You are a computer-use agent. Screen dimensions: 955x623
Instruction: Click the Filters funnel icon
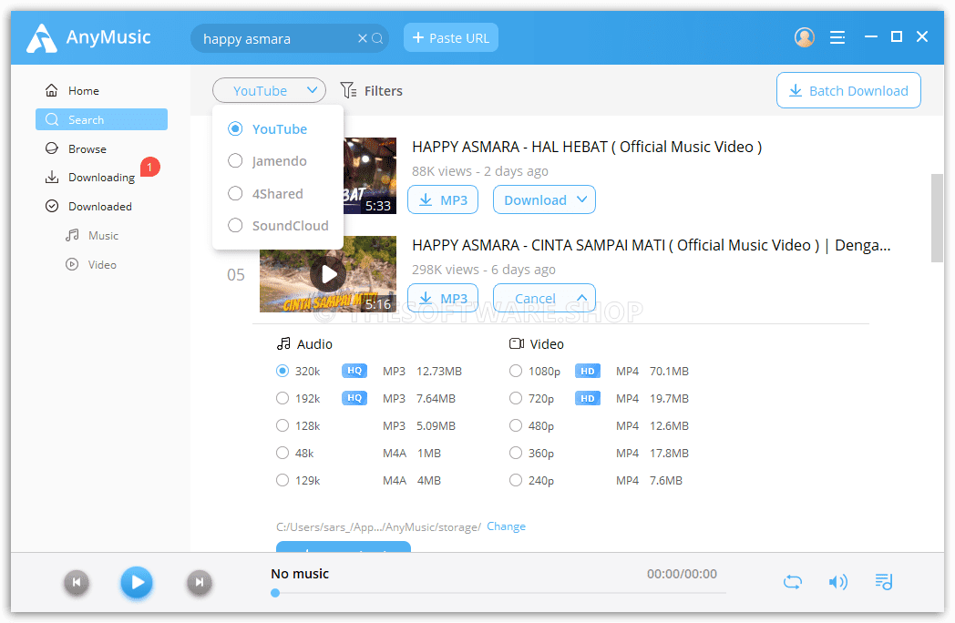click(348, 90)
